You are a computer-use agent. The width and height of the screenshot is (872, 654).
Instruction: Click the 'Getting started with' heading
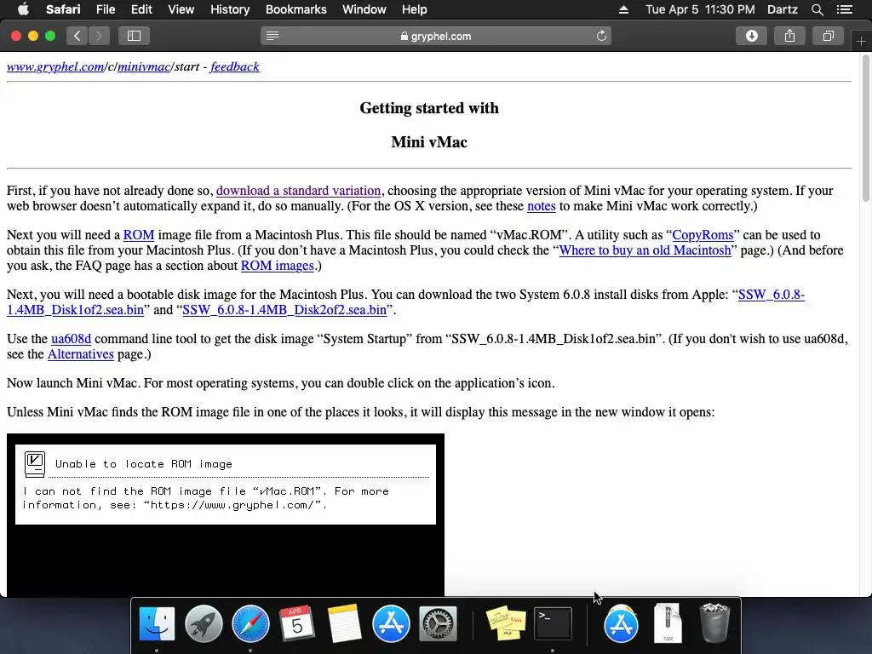(x=429, y=108)
